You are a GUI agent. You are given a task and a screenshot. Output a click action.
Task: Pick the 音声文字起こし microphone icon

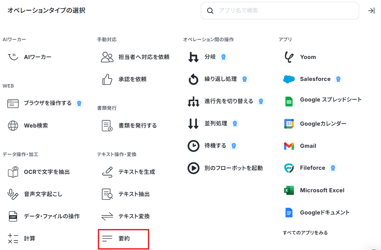tap(13, 194)
